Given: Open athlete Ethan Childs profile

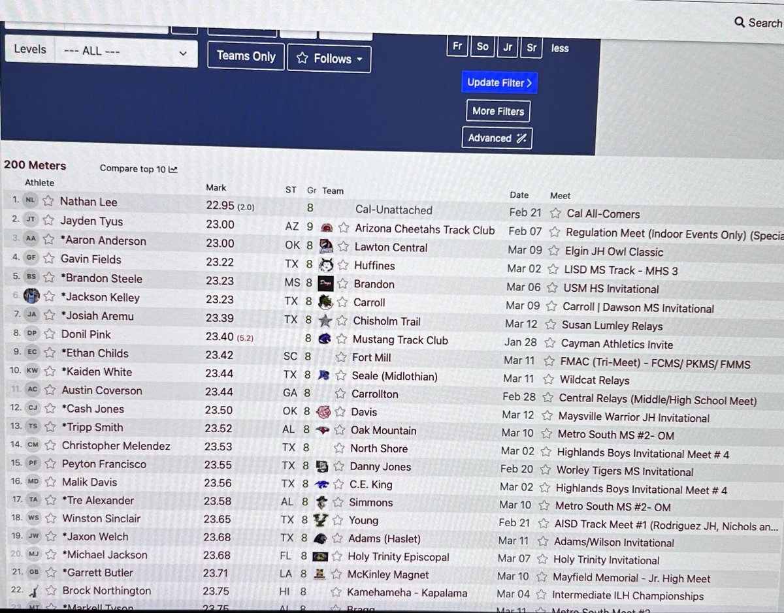Looking at the screenshot, I should click(x=95, y=353).
